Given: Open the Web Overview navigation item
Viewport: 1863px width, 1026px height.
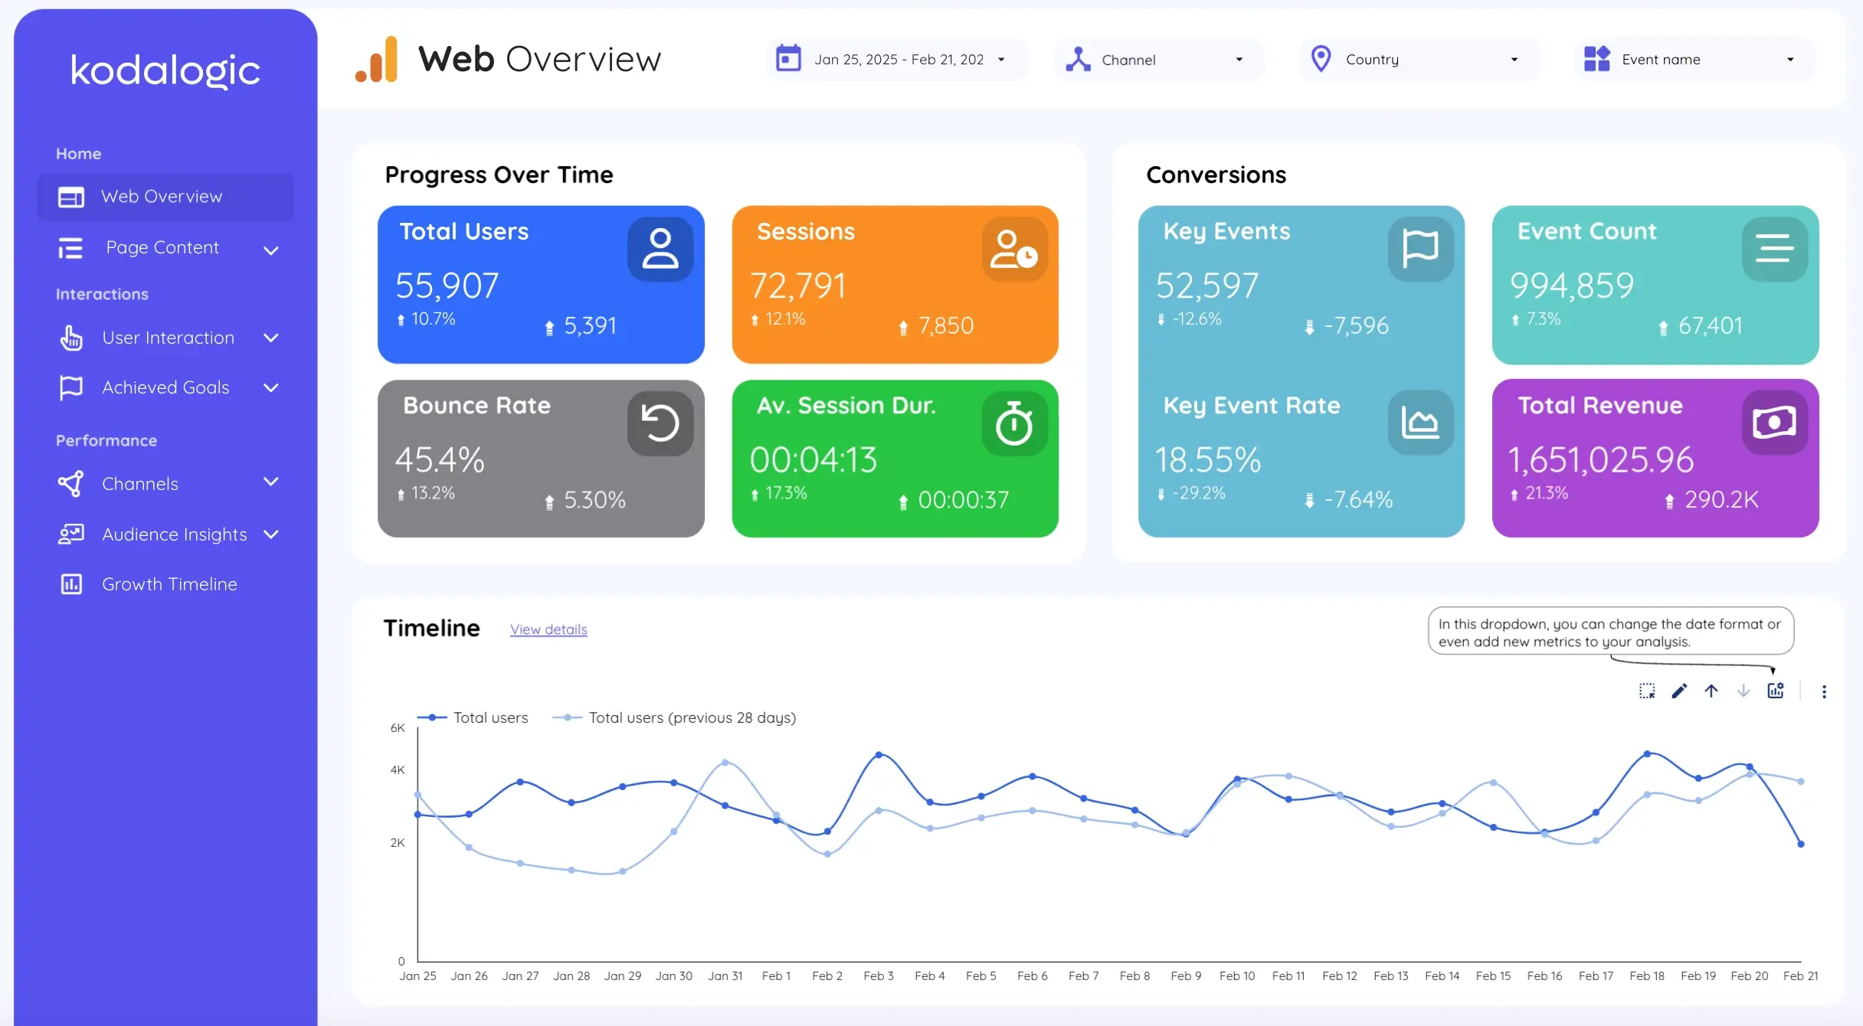Looking at the screenshot, I should point(162,196).
